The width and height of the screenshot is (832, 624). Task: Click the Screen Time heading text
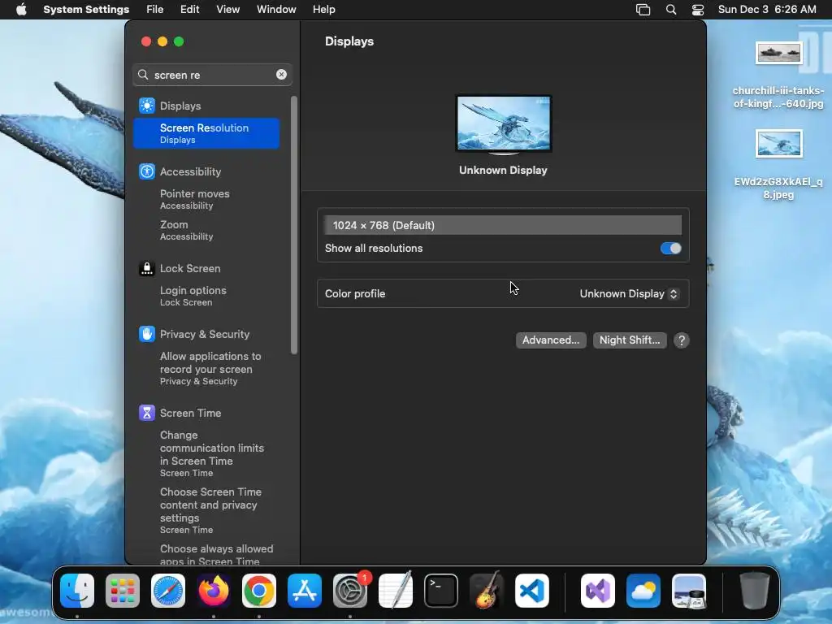[x=190, y=413]
